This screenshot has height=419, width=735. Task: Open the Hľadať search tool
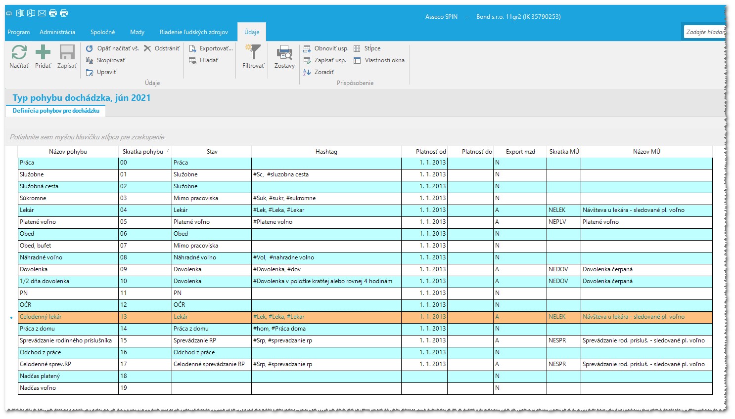point(204,60)
